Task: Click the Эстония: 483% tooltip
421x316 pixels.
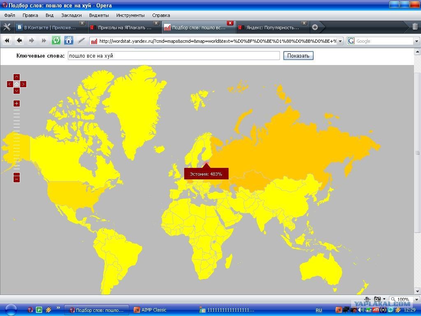Action: tap(206, 174)
